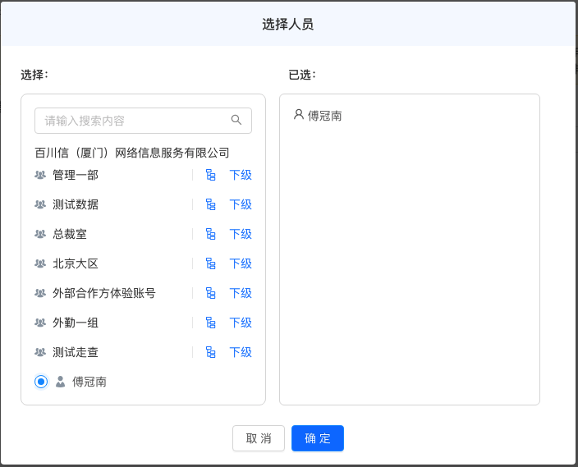Viewport: 578px width, 467px height.
Task: Select the 总裁室 department name
Action: pos(70,234)
